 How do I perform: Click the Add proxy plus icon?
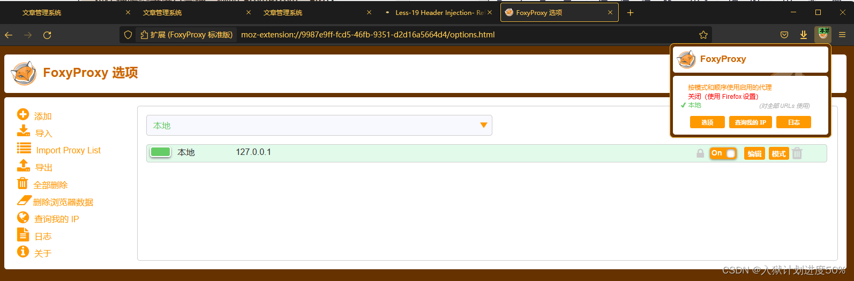click(x=23, y=114)
